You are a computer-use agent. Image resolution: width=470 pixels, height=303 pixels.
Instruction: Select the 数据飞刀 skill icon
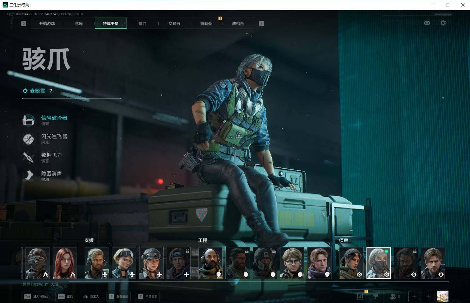coord(28,157)
